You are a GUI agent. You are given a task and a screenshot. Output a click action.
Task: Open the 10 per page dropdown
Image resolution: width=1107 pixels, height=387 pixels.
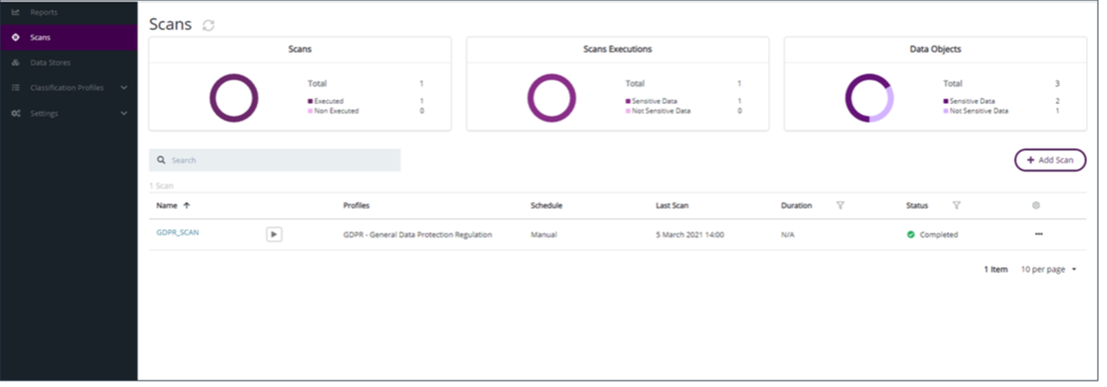pos(1048,270)
